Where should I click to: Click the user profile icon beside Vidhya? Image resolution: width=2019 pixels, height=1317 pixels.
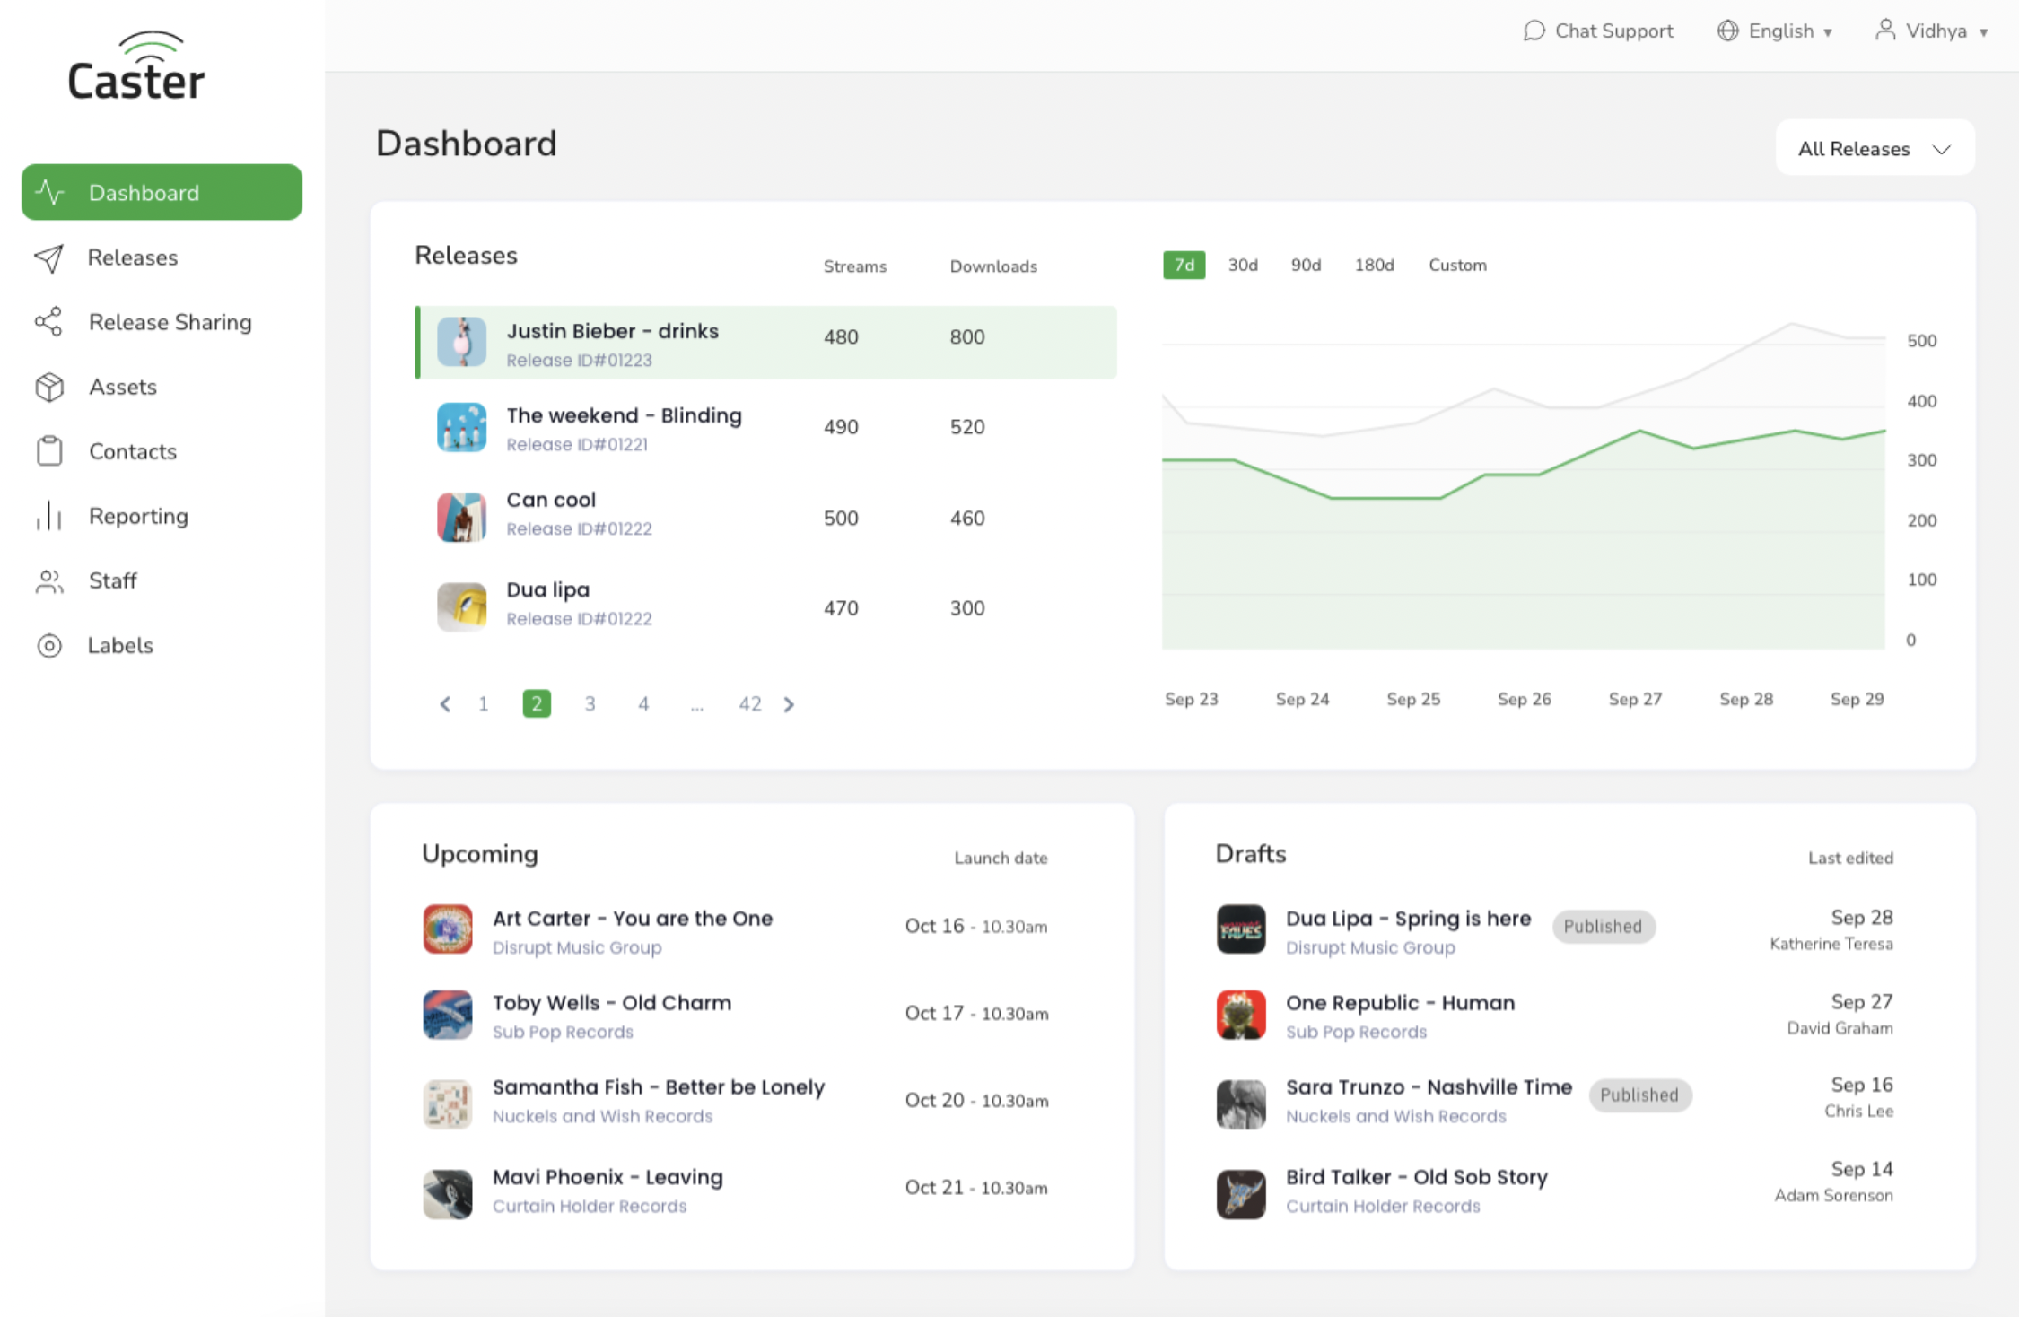(x=1885, y=30)
